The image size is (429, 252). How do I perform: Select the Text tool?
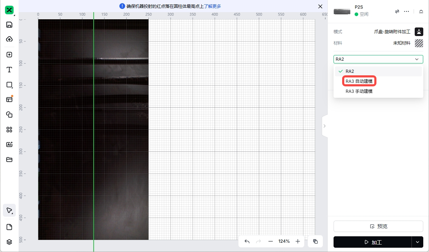pyautogui.click(x=9, y=70)
